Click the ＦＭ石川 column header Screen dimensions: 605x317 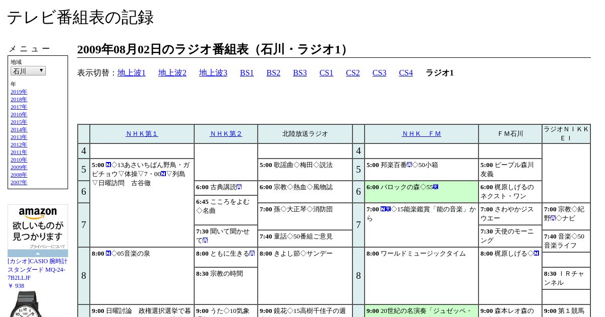tap(510, 134)
